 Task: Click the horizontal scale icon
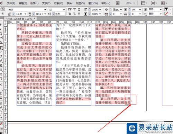pyautogui.click(x=85, y=14)
